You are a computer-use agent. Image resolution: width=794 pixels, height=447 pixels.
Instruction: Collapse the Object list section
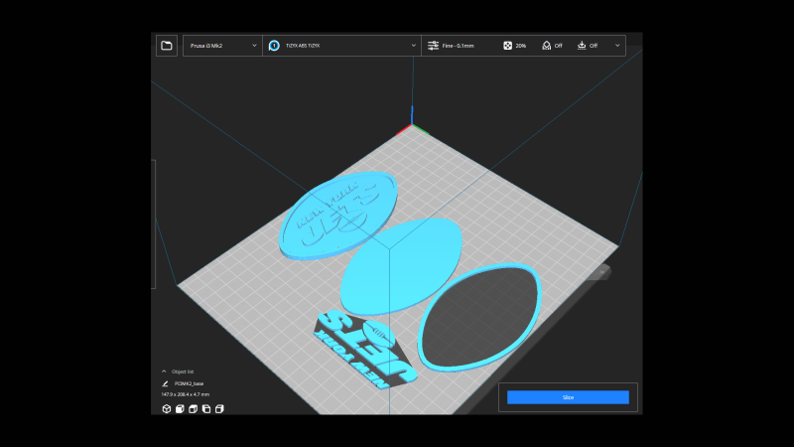(164, 372)
